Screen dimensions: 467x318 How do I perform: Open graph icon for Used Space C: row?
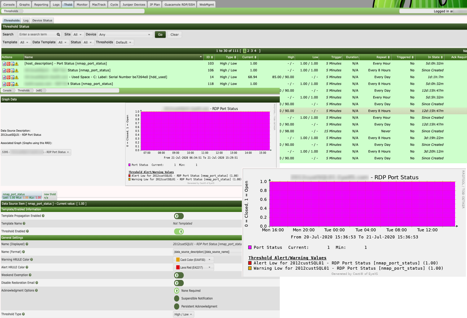pos(12,77)
